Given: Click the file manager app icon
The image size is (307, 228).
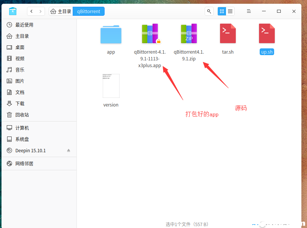Looking at the screenshot, I should pyautogui.click(x=13, y=11).
